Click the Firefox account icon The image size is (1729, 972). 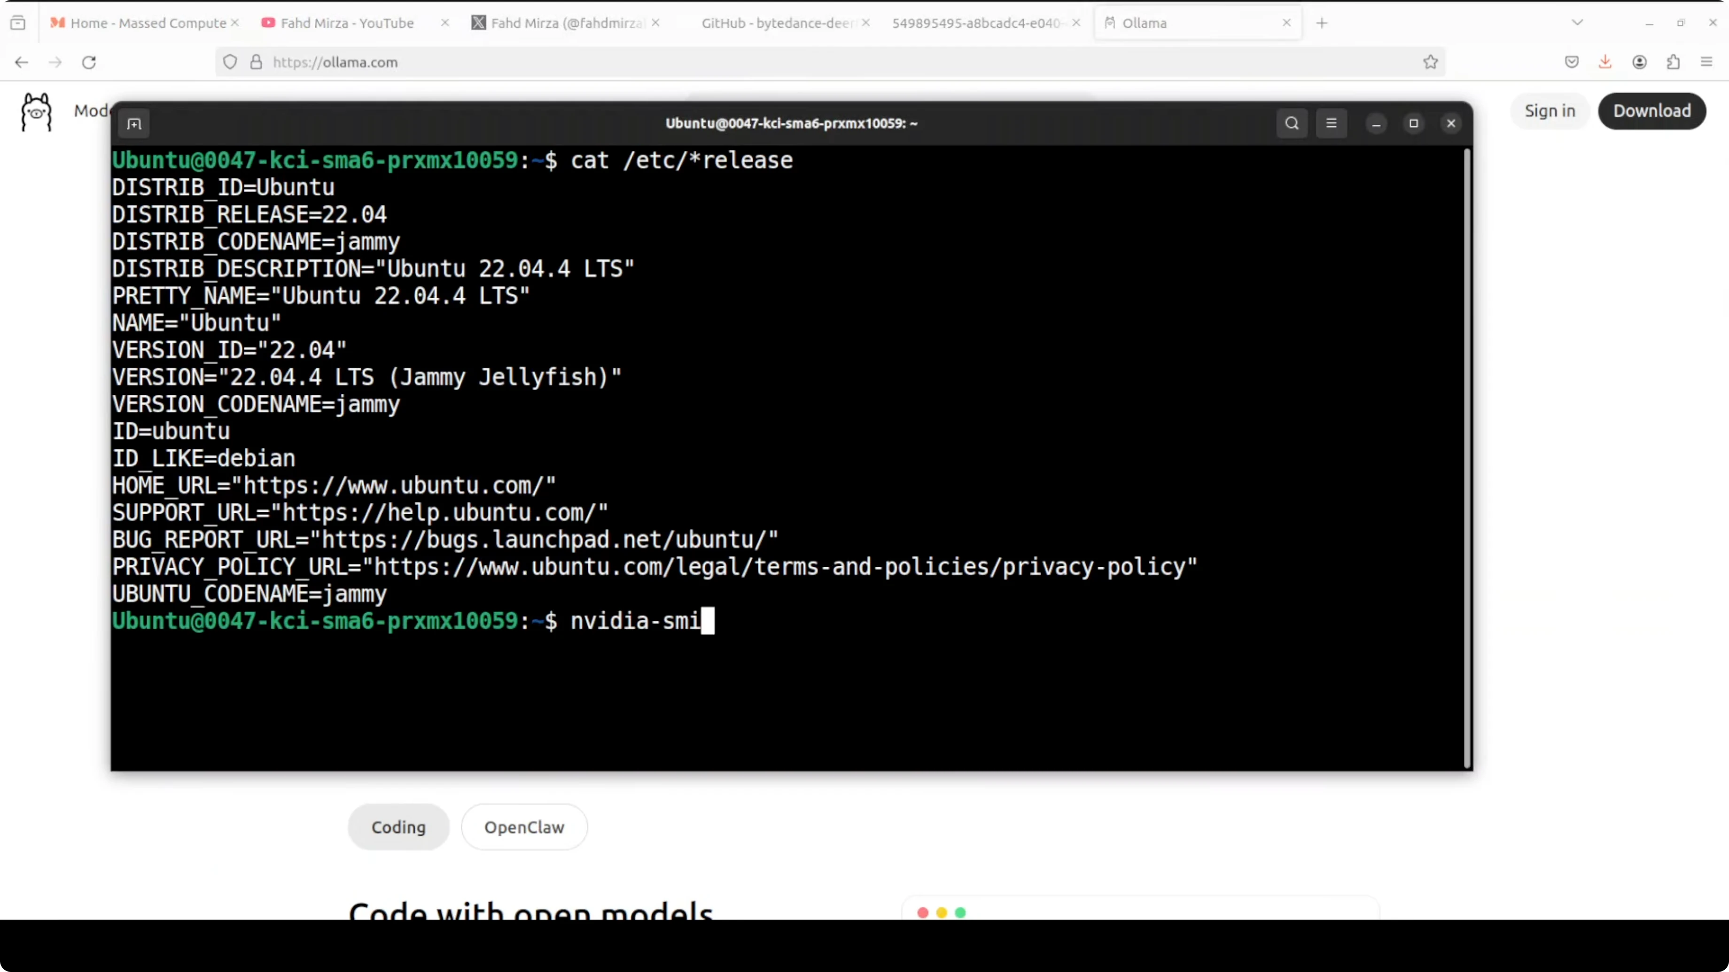(1639, 62)
